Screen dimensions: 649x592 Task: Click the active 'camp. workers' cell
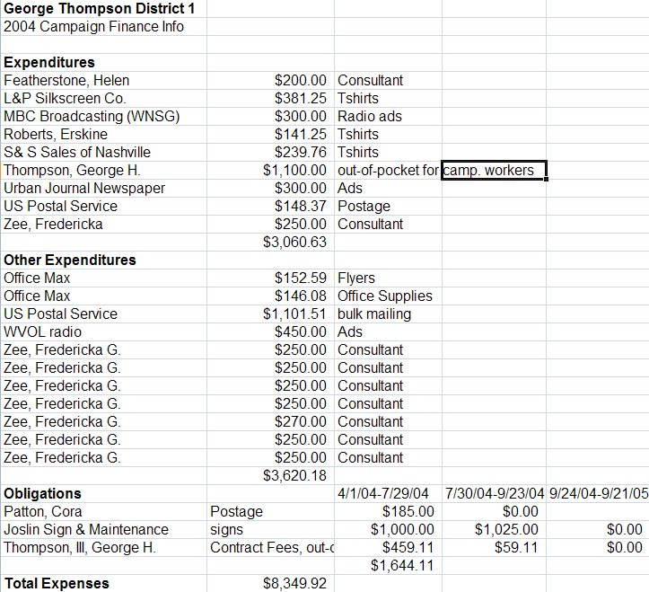[x=495, y=170]
